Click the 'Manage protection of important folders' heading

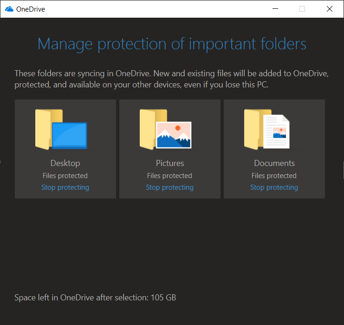pos(172,44)
